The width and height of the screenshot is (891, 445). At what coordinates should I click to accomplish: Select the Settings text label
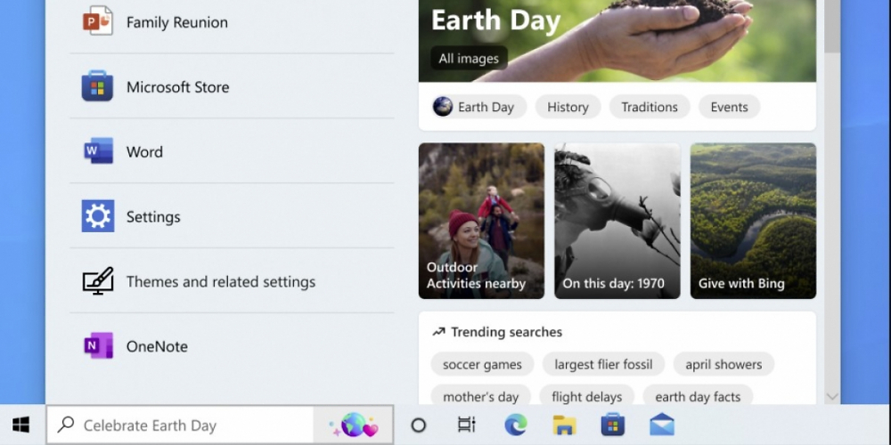(153, 217)
